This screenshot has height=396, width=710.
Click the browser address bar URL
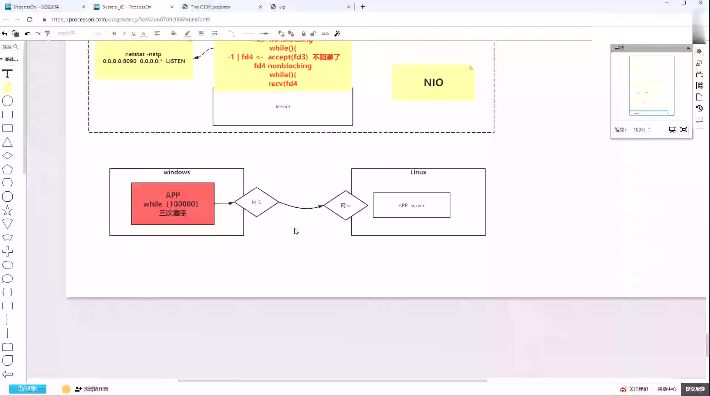[130, 19]
